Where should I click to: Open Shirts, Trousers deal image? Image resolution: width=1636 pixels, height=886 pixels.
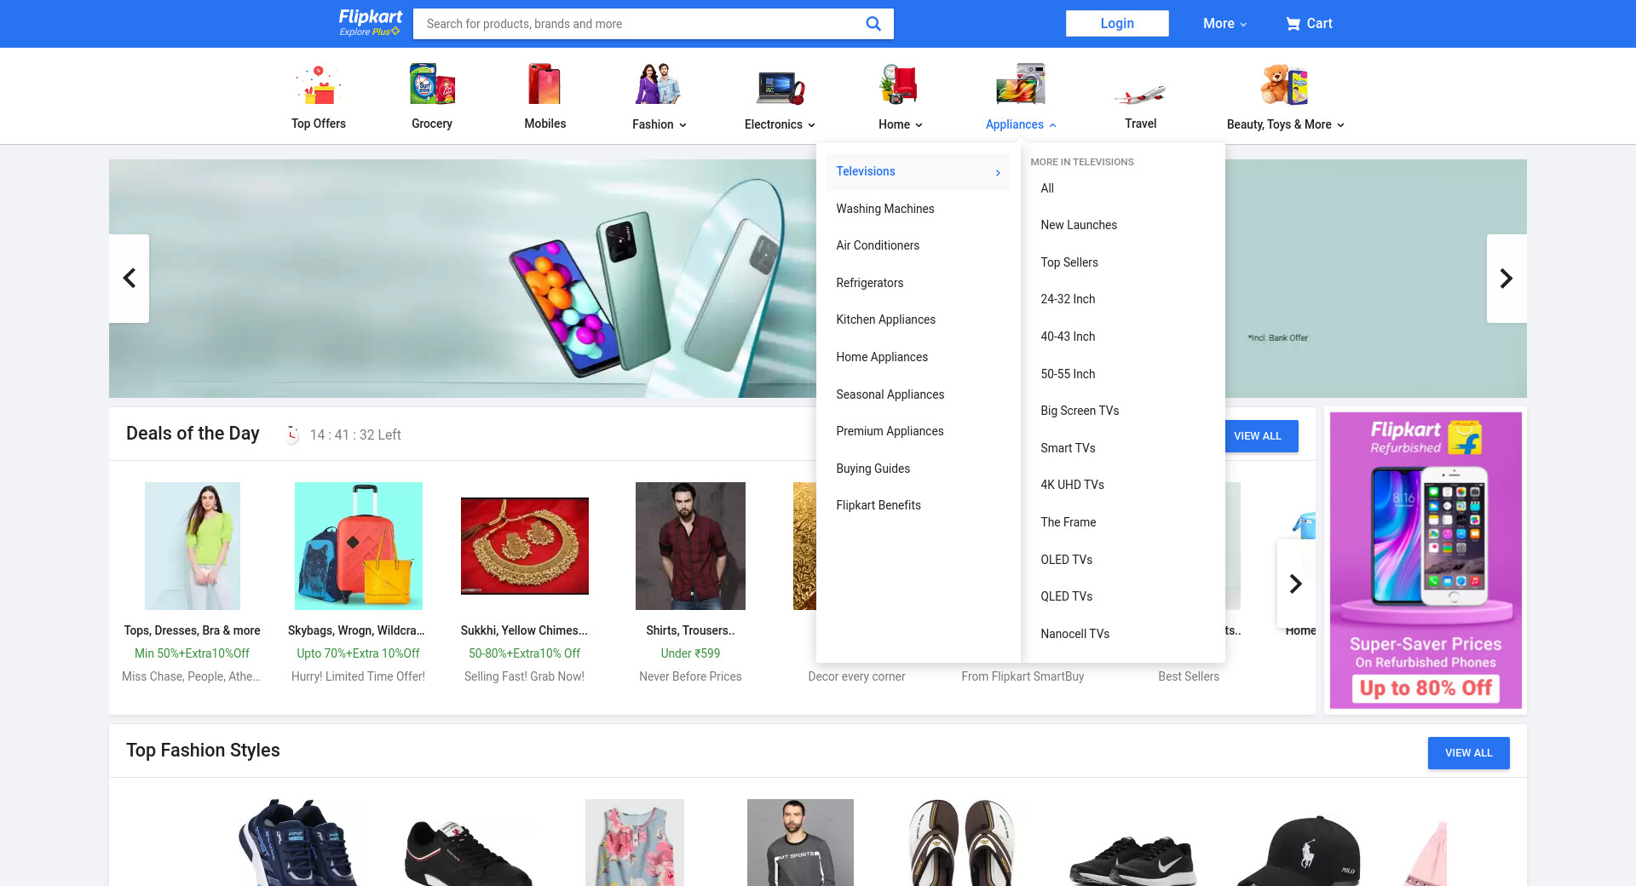[690, 546]
